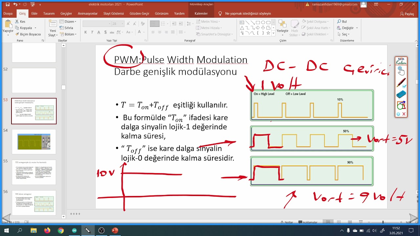
Task: Select the rectangle shape in Çizim gallery
Action: click(258, 23)
